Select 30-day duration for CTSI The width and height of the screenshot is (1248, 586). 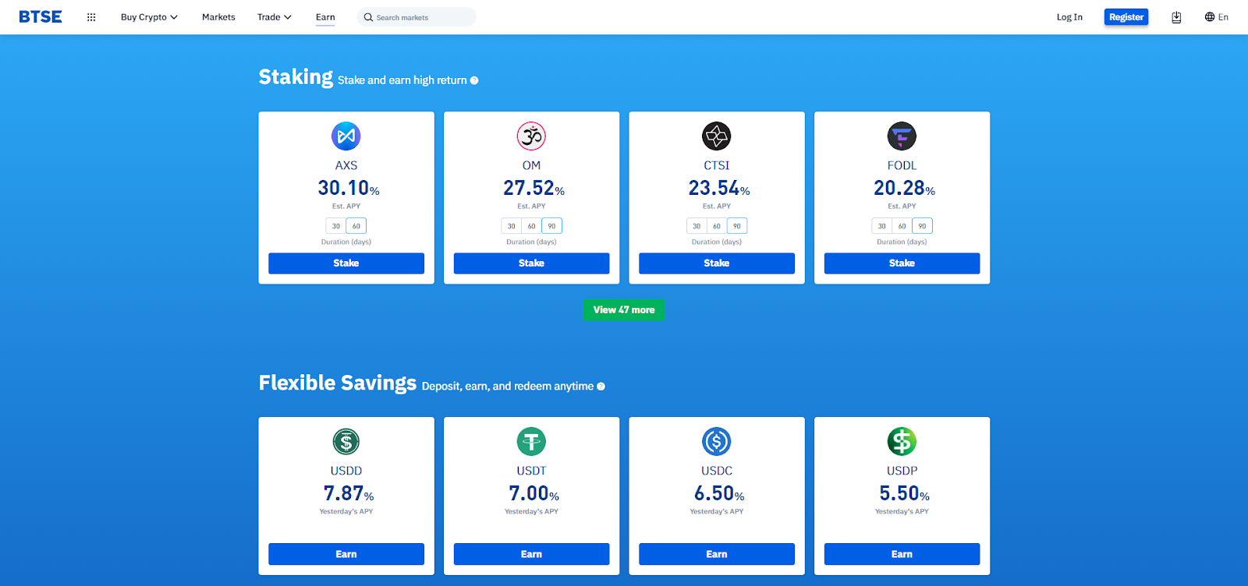click(x=697, y=226)
